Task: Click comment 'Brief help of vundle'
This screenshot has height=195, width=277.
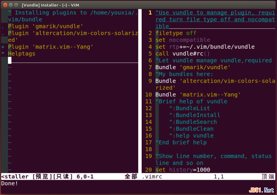Action: [191, 101]
